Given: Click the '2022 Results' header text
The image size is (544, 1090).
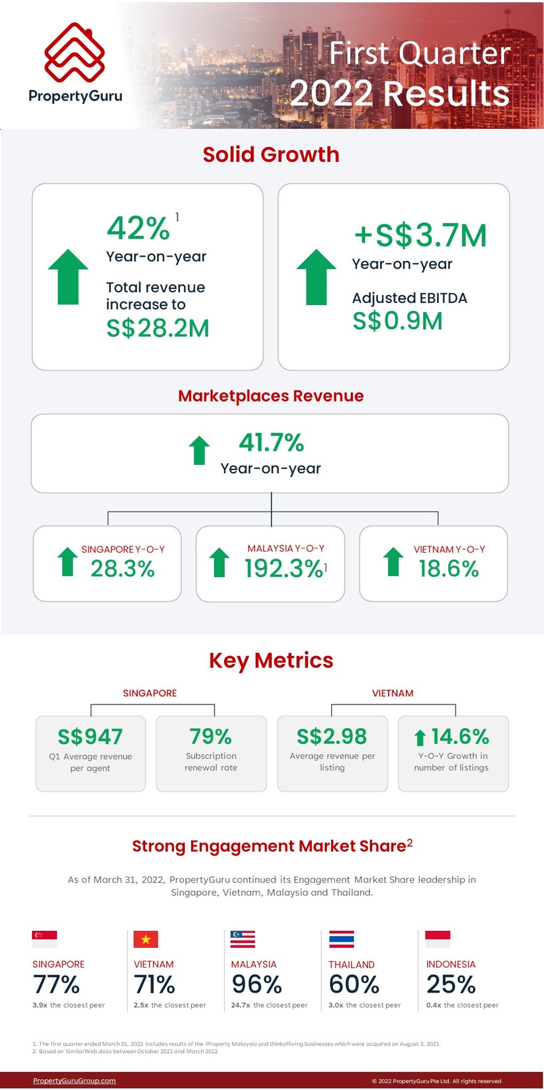Looking at the screenshot, I should [x=400, y=93].
